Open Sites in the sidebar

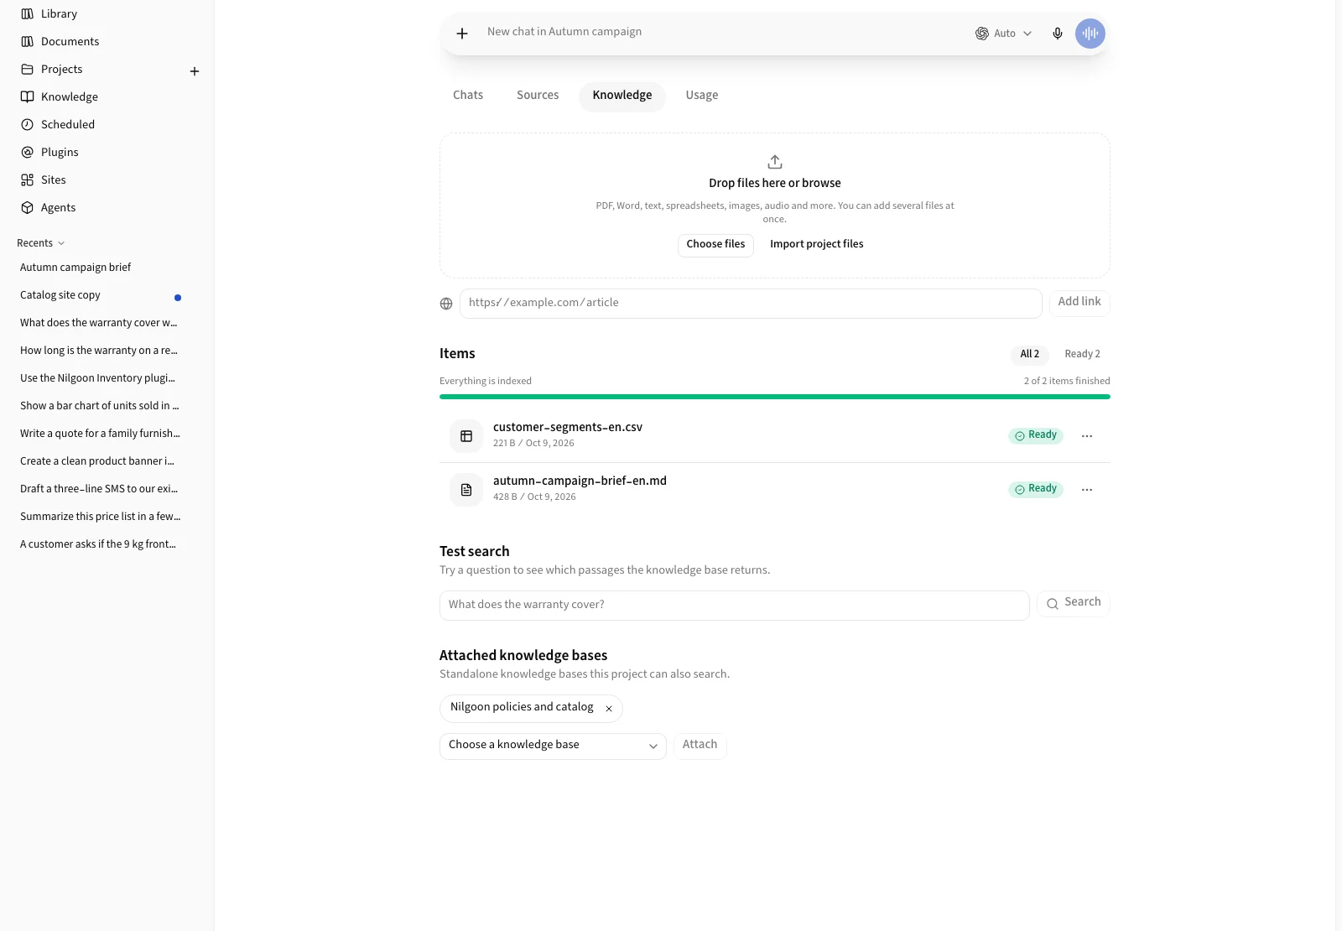[x=107, y=179]
